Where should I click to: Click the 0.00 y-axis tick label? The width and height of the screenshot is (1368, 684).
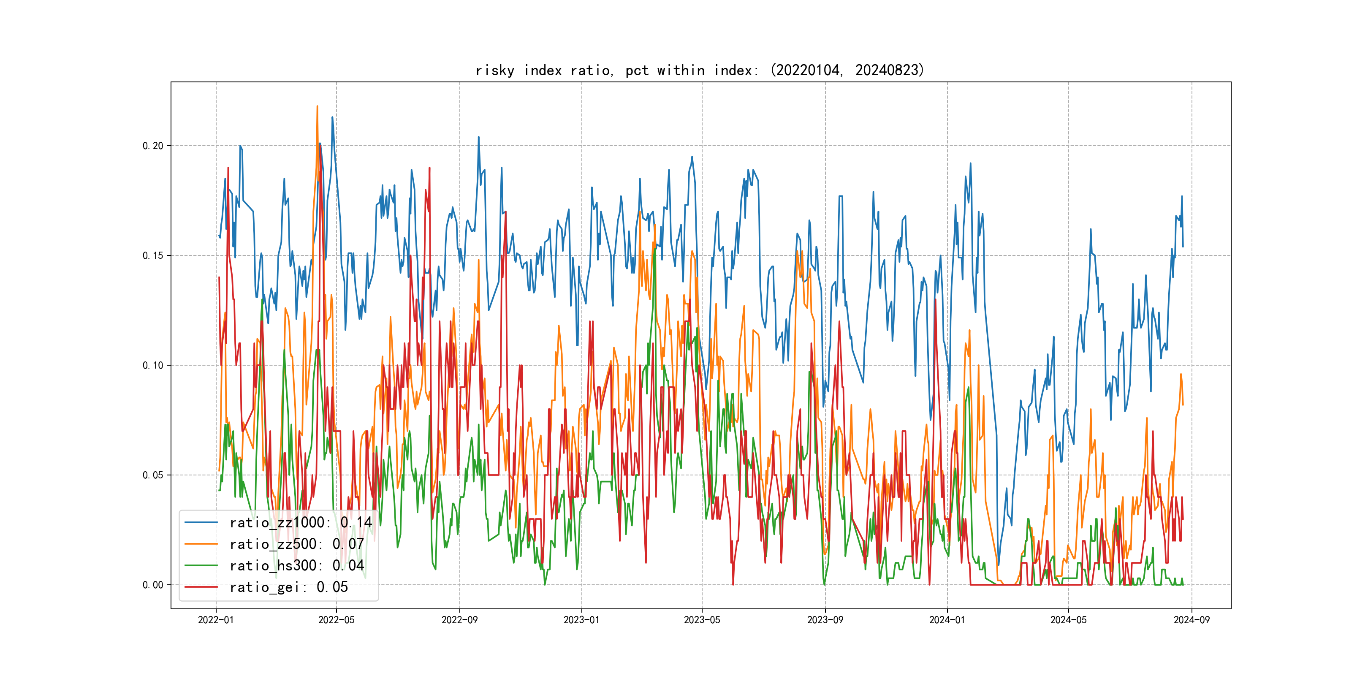pos(152,585)
